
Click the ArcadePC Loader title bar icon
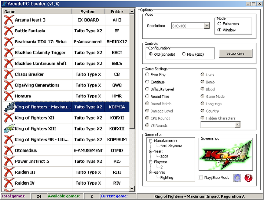(x=4, y=4)
